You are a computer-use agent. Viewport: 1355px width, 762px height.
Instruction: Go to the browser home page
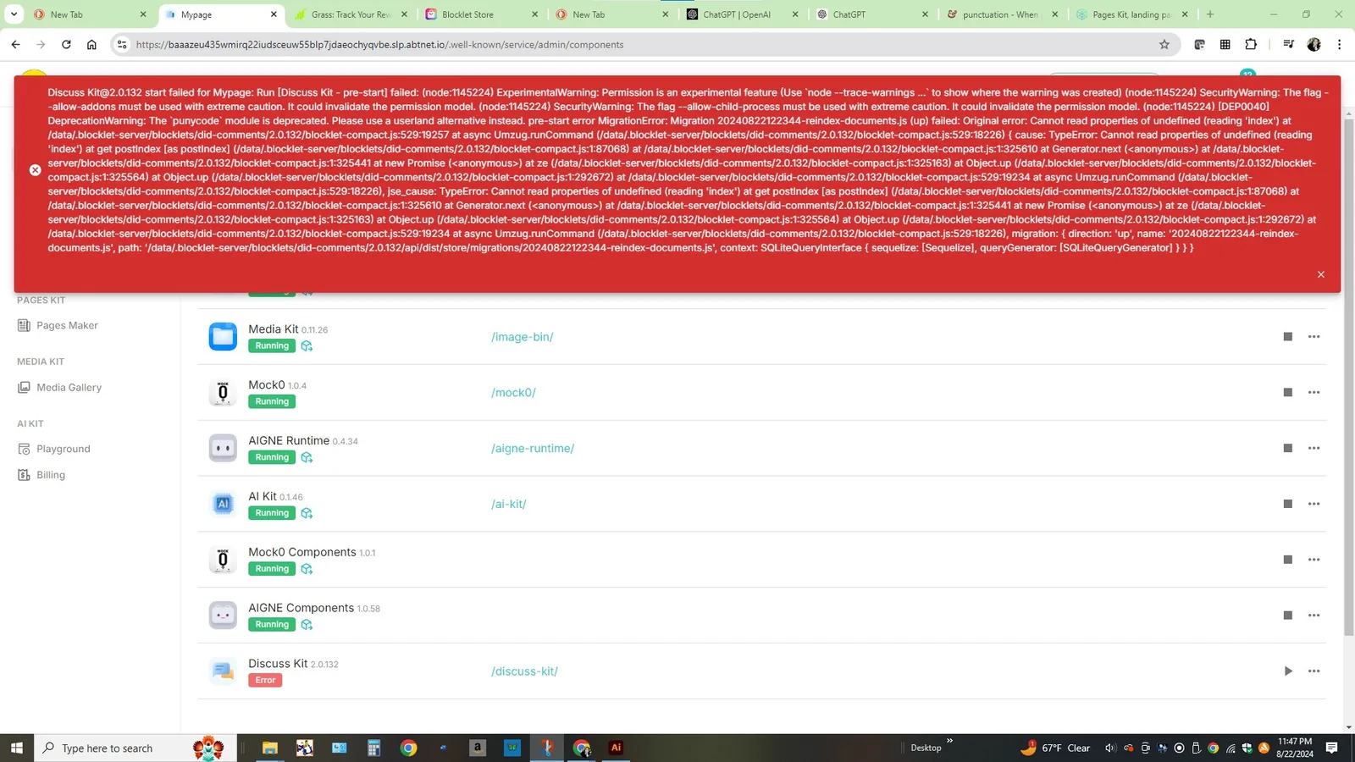tap(91, 45)
